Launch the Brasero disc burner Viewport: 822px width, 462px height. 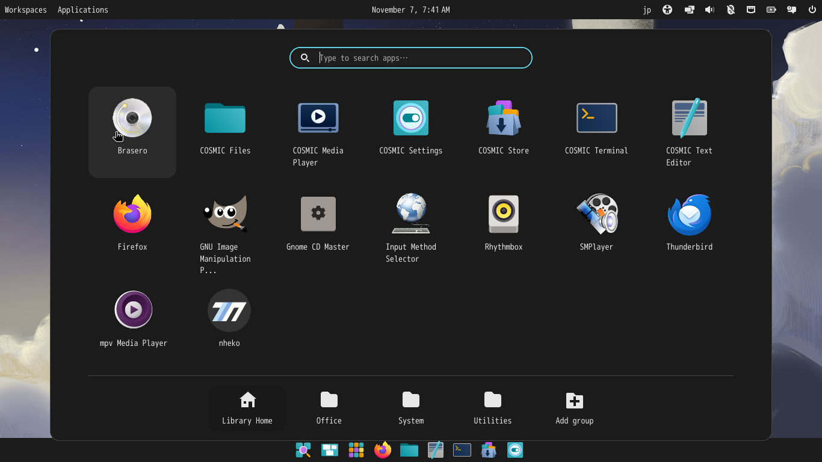(132, 118)
